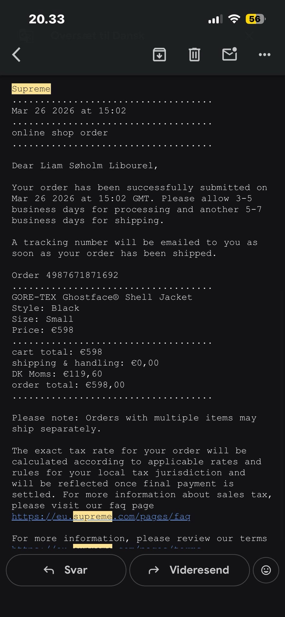The height and width of the screenshot is (617, 285).
Task: Tap the cellular signal bars icon
Action: pyautogui.click(x=215, y=19)
